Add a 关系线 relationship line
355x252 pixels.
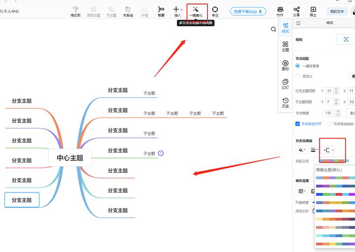coord(128,11)
